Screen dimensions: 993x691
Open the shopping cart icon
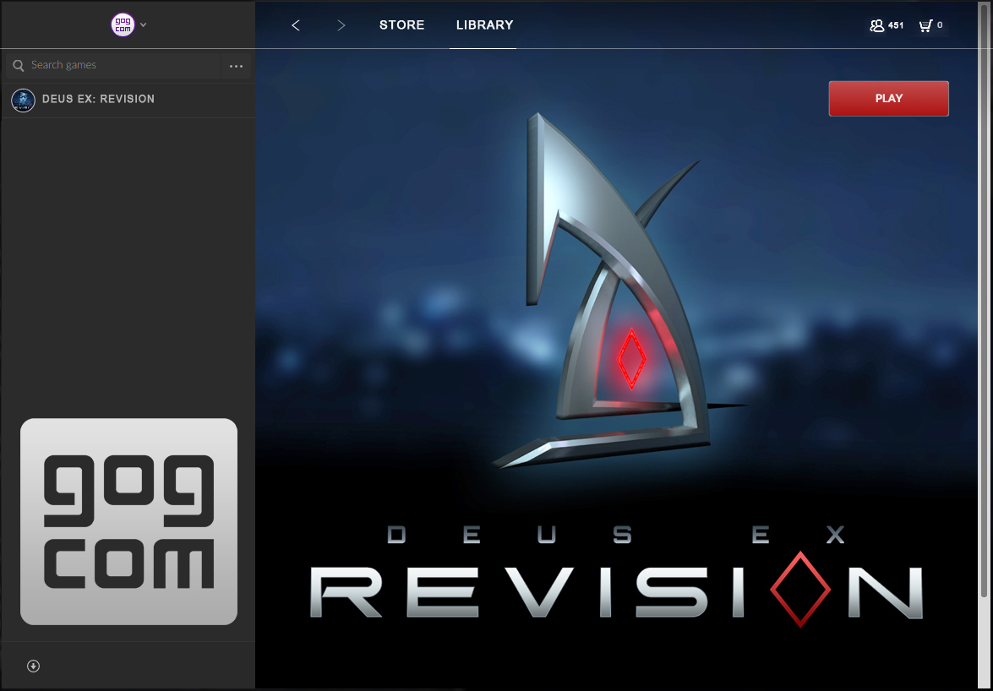point(926,25)
